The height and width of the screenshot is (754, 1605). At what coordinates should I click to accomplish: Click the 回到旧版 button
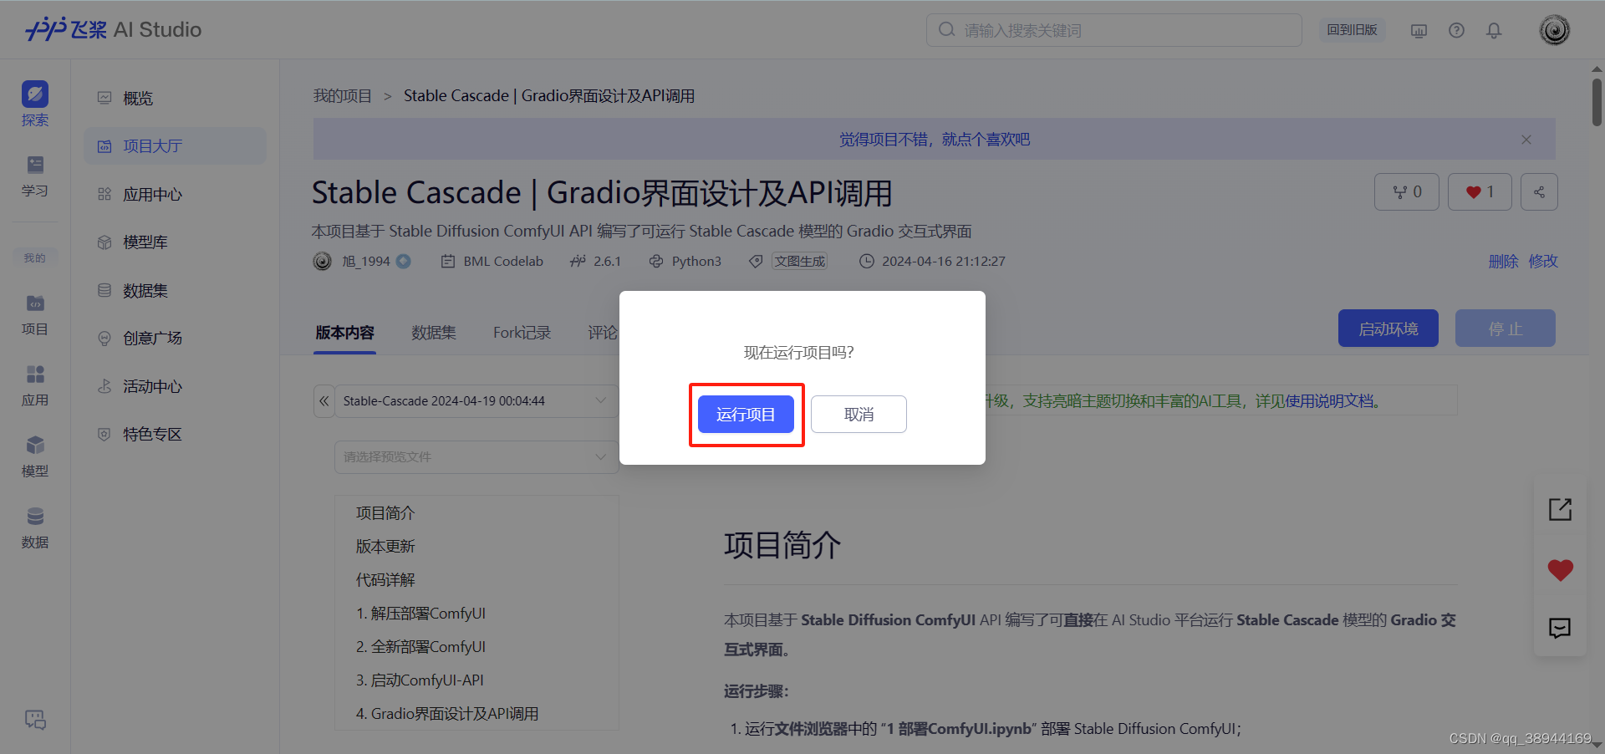[x=1353, y=30]
